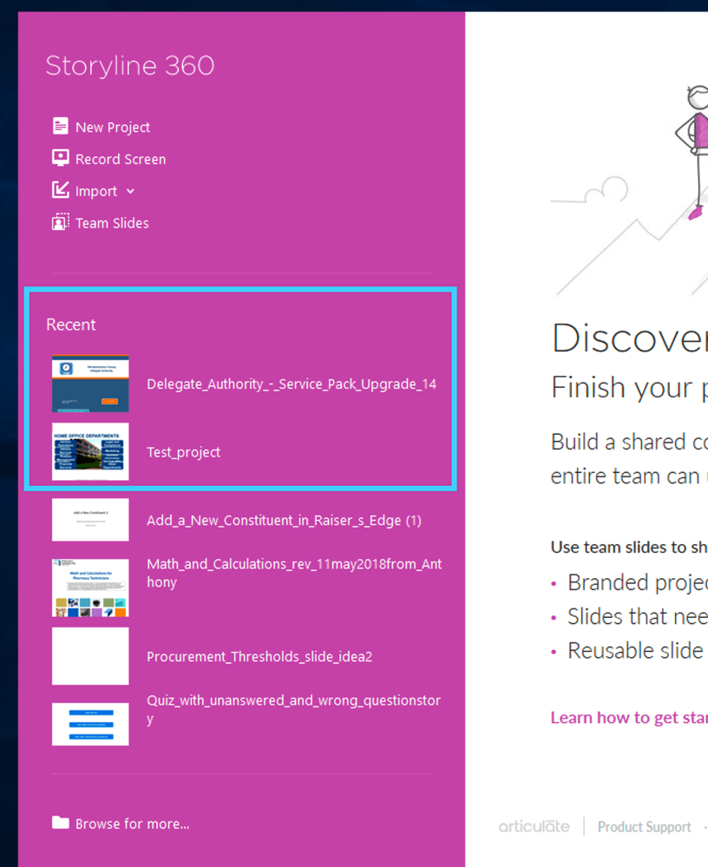Open Quiz_with_unanswered_and_wrong_questions thumbnail
Image resolution: width=708 pixels, height=867 pixels.
tap(90, 724)
